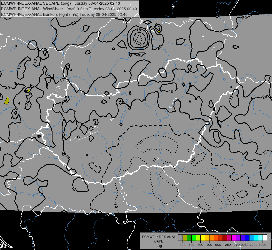Click the Bunkers Right header line

64,14
